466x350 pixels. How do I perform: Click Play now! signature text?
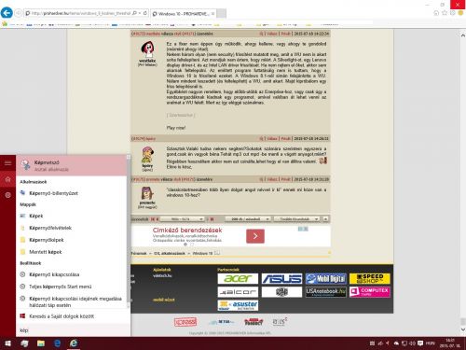pos(176,128)
